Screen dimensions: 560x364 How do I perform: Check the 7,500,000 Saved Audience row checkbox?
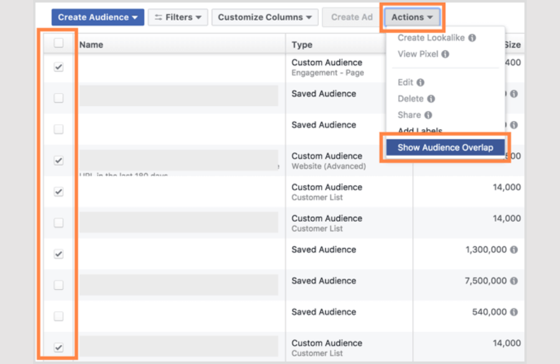58,285
